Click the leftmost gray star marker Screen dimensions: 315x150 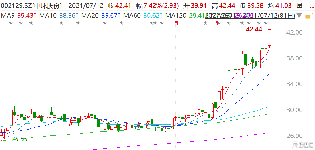pyautogui.click(x=11, y=23)
